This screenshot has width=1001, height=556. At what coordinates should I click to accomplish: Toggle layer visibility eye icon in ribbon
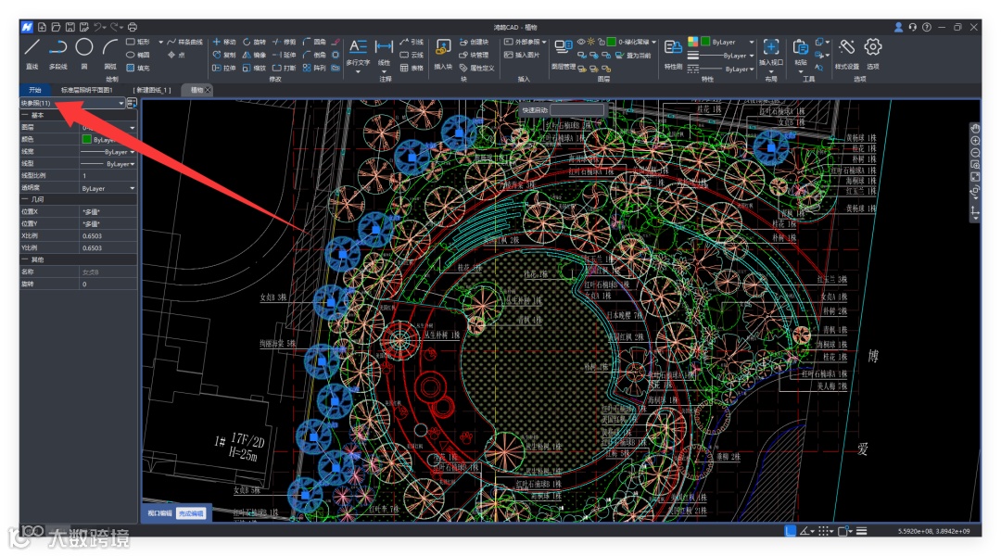tap(581, 42)
